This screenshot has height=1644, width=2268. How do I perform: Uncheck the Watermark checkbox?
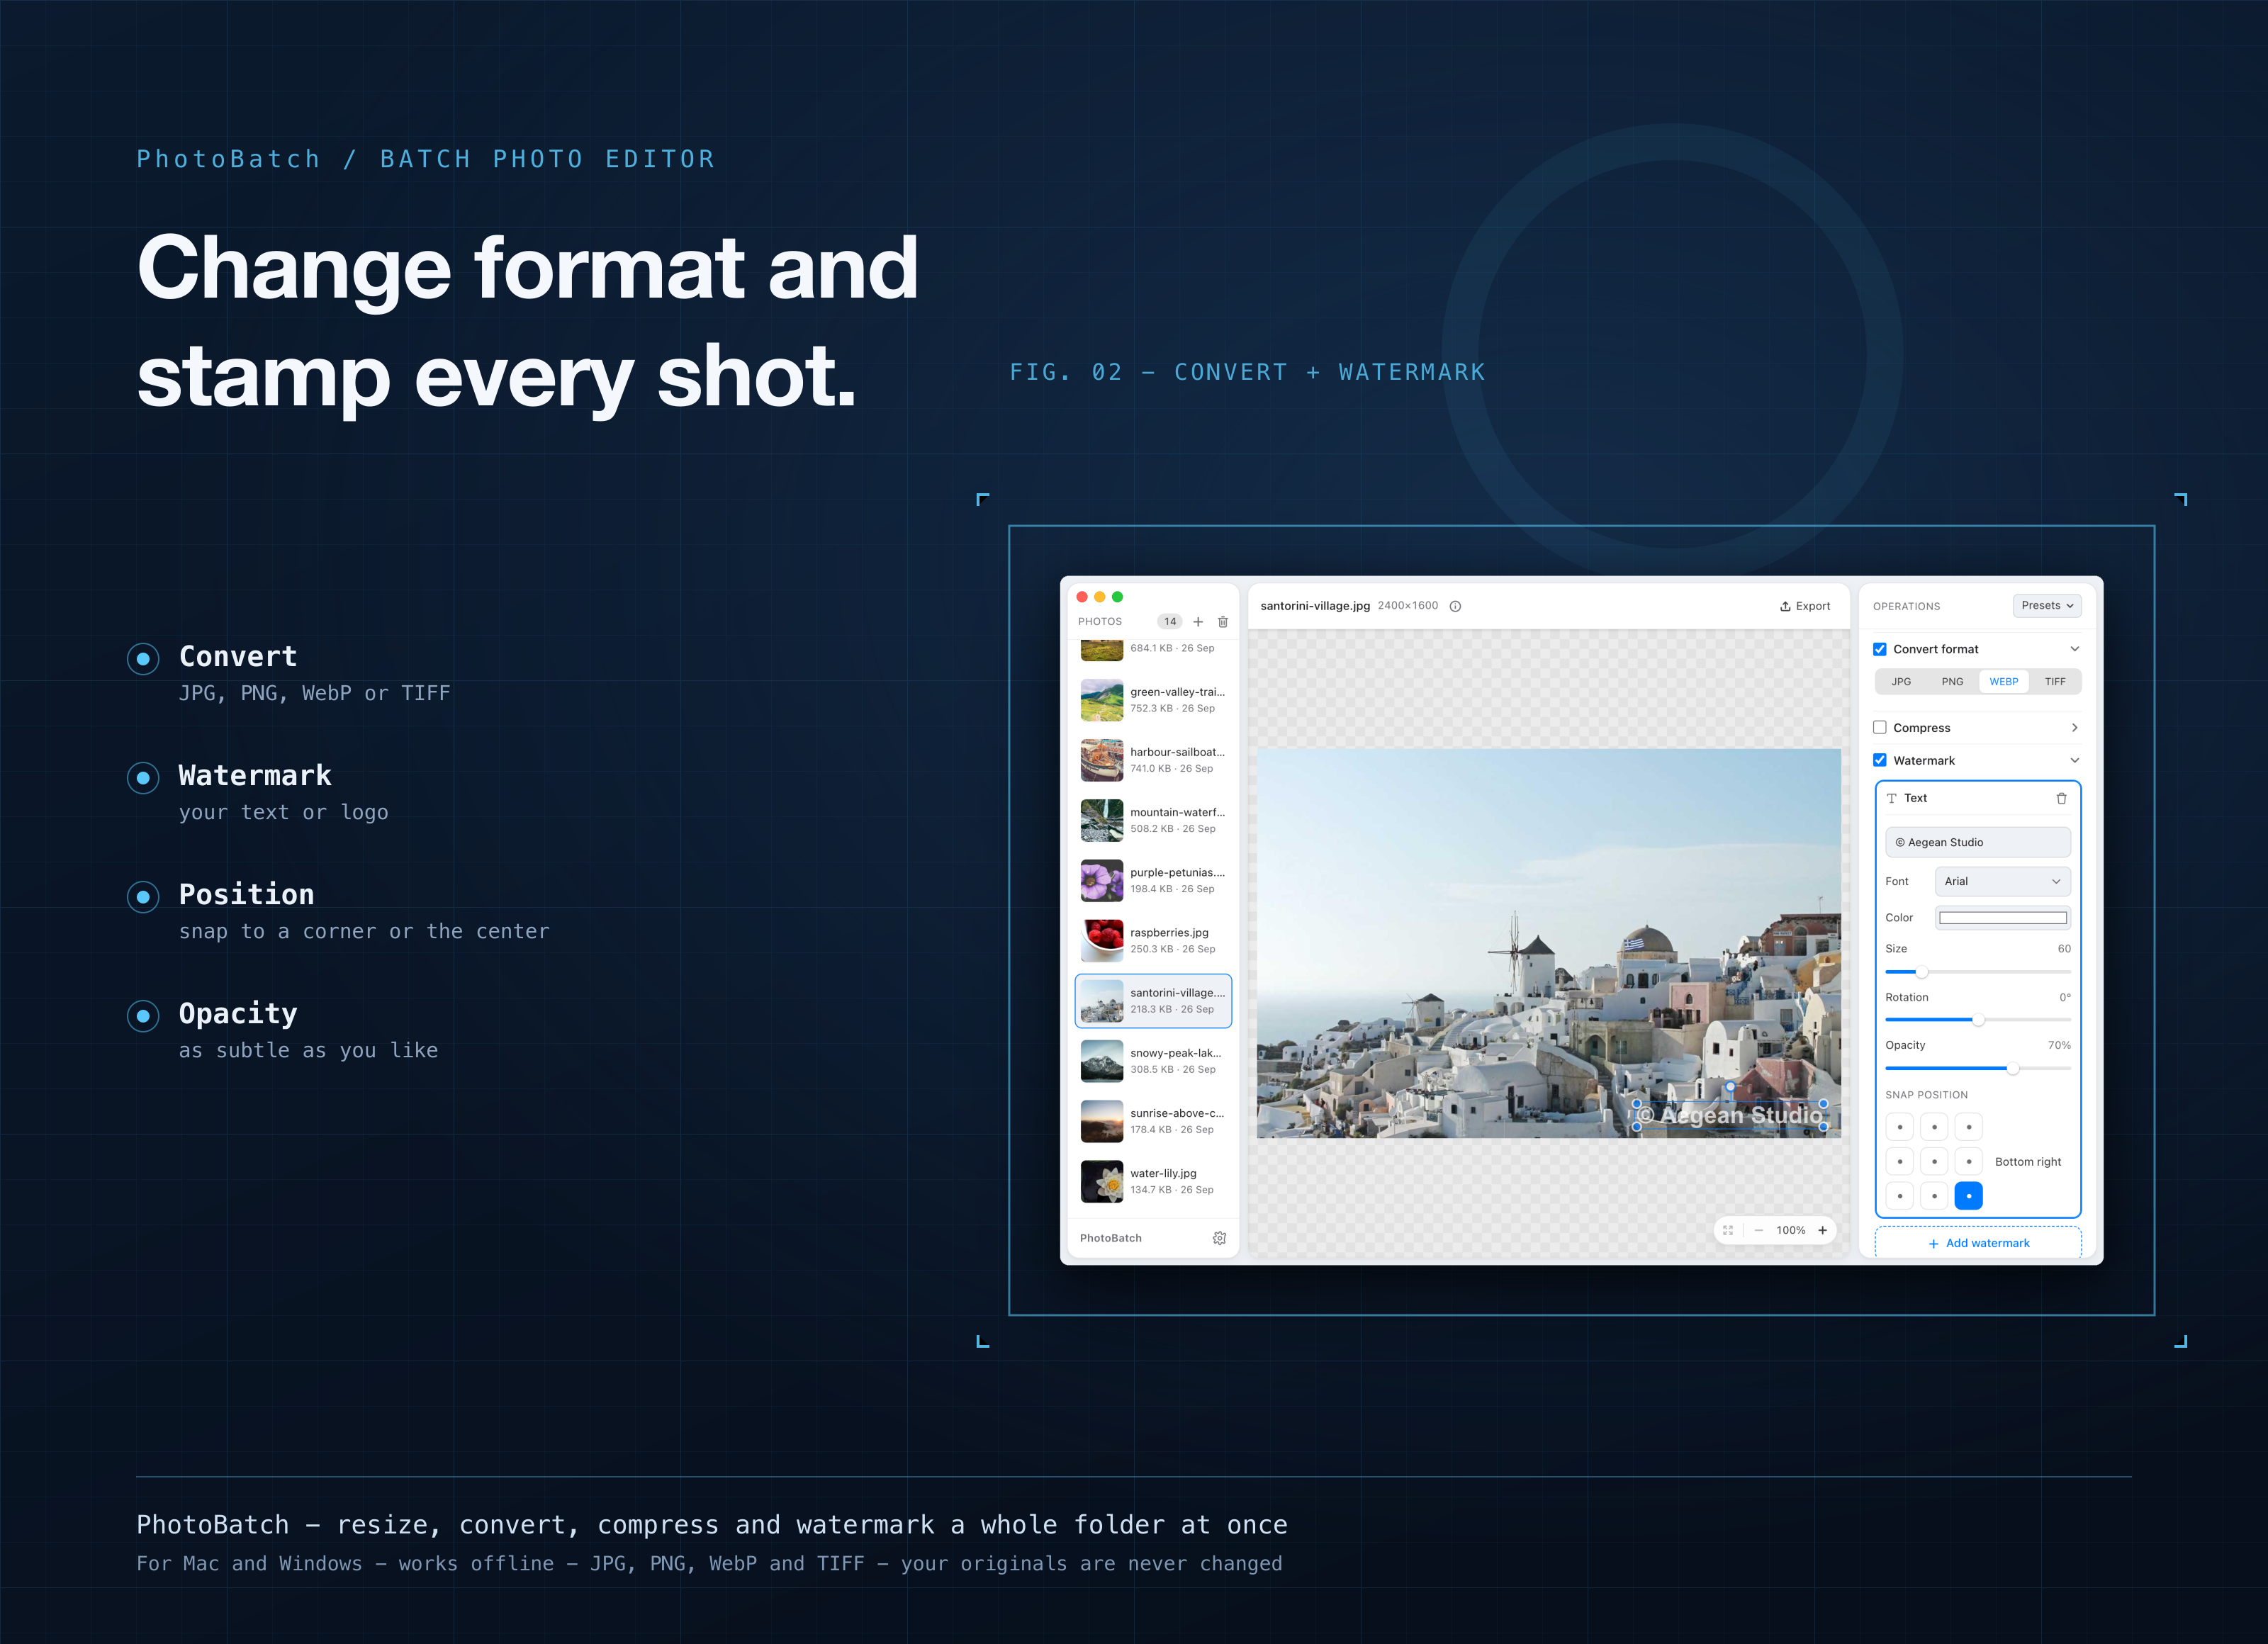click(1880, 760)
